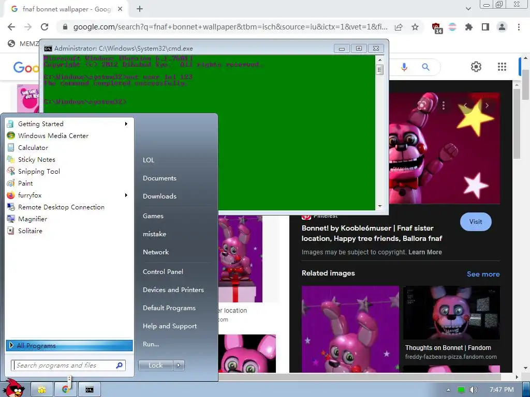Open Devices and Printers
The width and height of the screenshot is (530, 397).
point(173,289)
